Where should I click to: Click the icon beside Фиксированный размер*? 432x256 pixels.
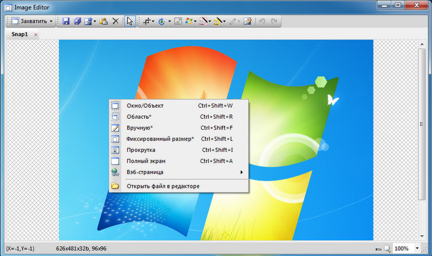(115, 139)
